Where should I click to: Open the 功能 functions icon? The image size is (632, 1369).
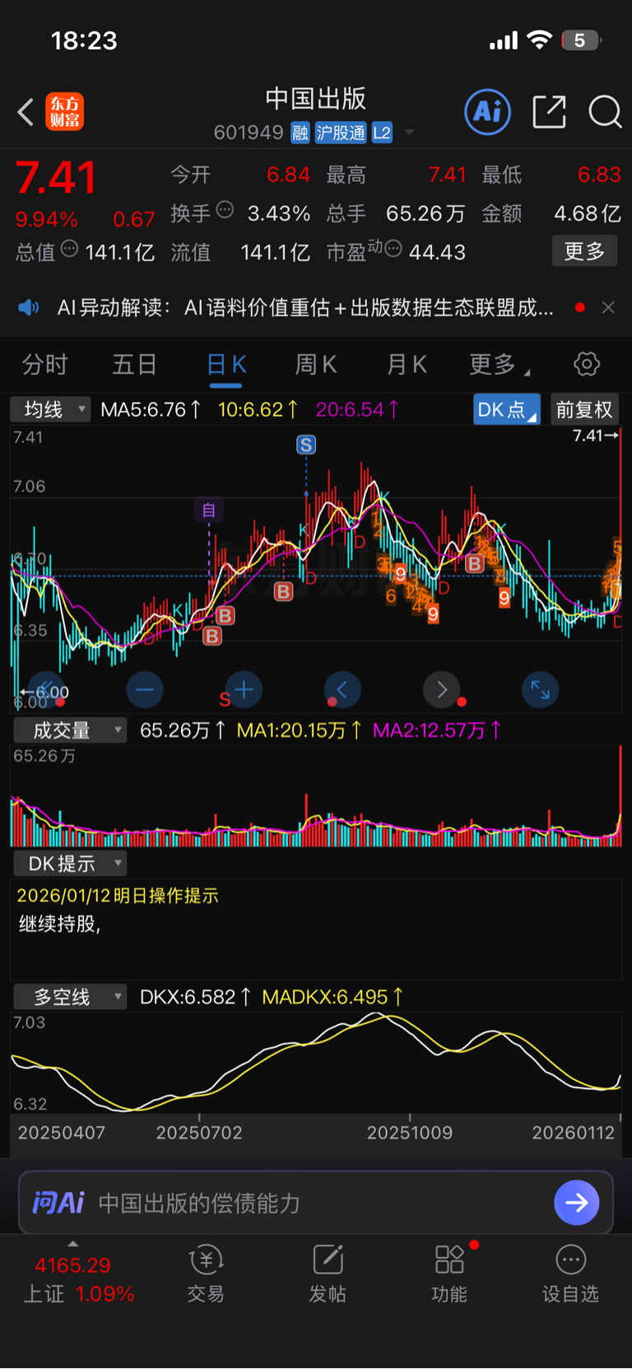click(449, 1274)
